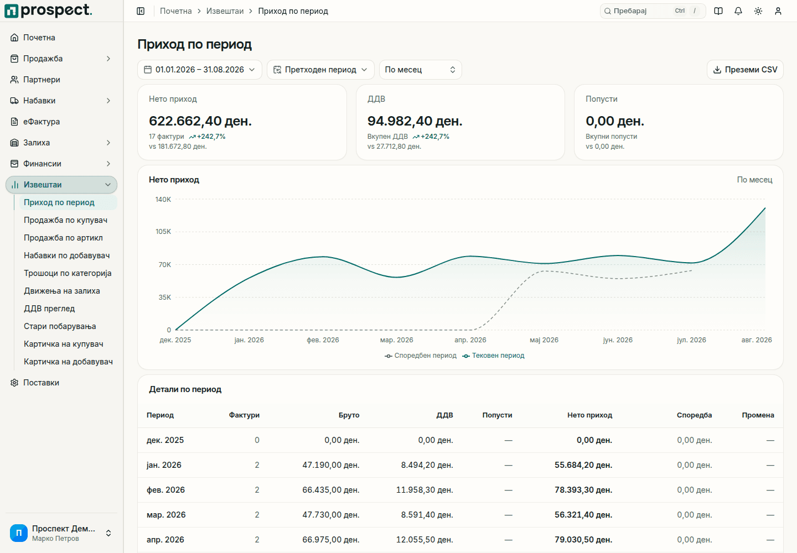The height and width of the screenshot is (553, 797).
Task: Click the 622.662,40 ден. Нето приход card
Action: point(242,122)
